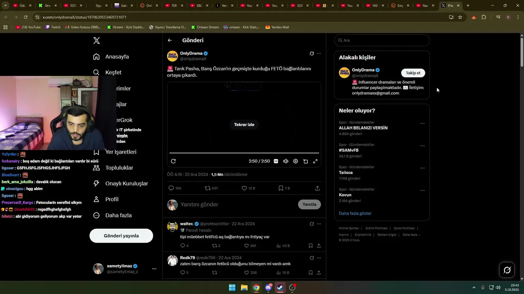Click the Gönderi yayınla button
Image resolution: width=524 pixels, height=294 pixels.
[x=121, y=236]
